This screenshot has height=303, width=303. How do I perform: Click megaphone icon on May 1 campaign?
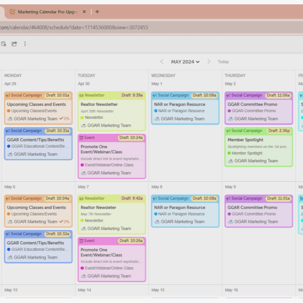155,96
